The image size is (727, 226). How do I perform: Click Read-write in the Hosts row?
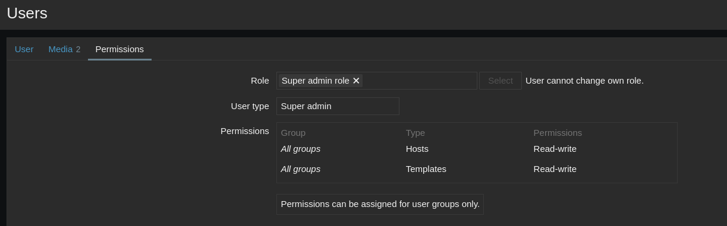[555, 149]
